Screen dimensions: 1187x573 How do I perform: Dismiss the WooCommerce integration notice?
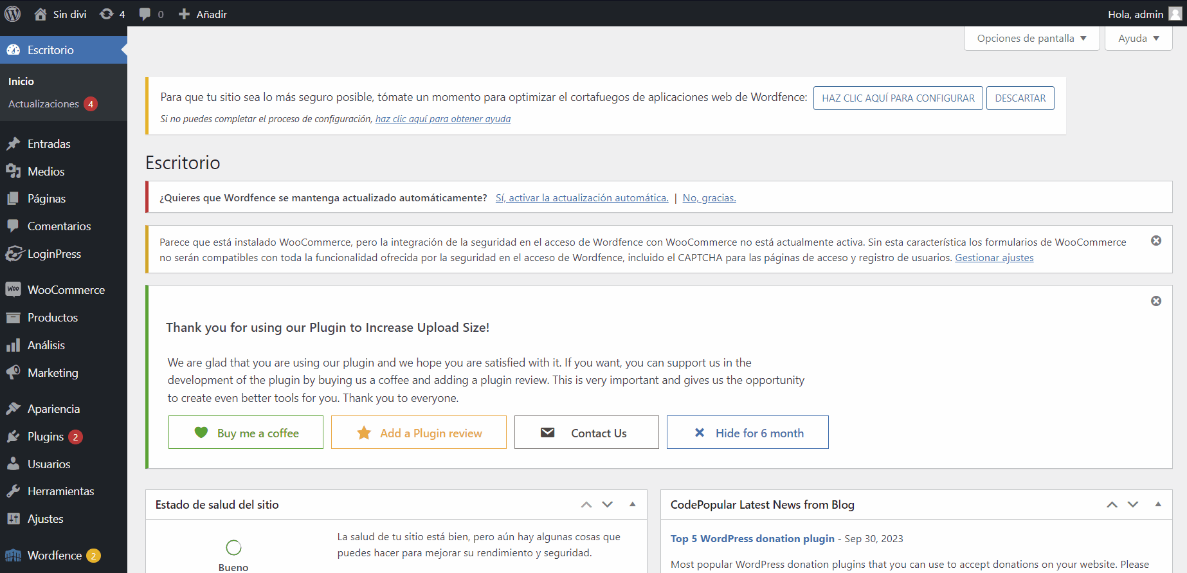click(x=1155, y=241)
